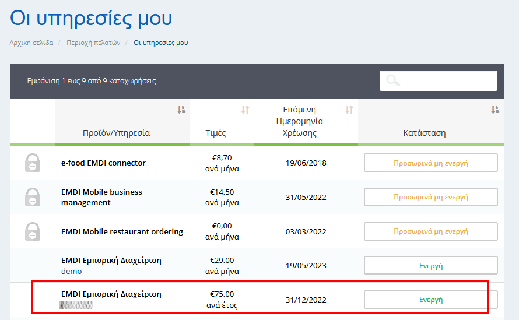This screenshot has width=519, height=320.
Task: Select EMDI Εμπορική Διαχείριση title in the €75,00 row
Action: (x=111, y=294)
